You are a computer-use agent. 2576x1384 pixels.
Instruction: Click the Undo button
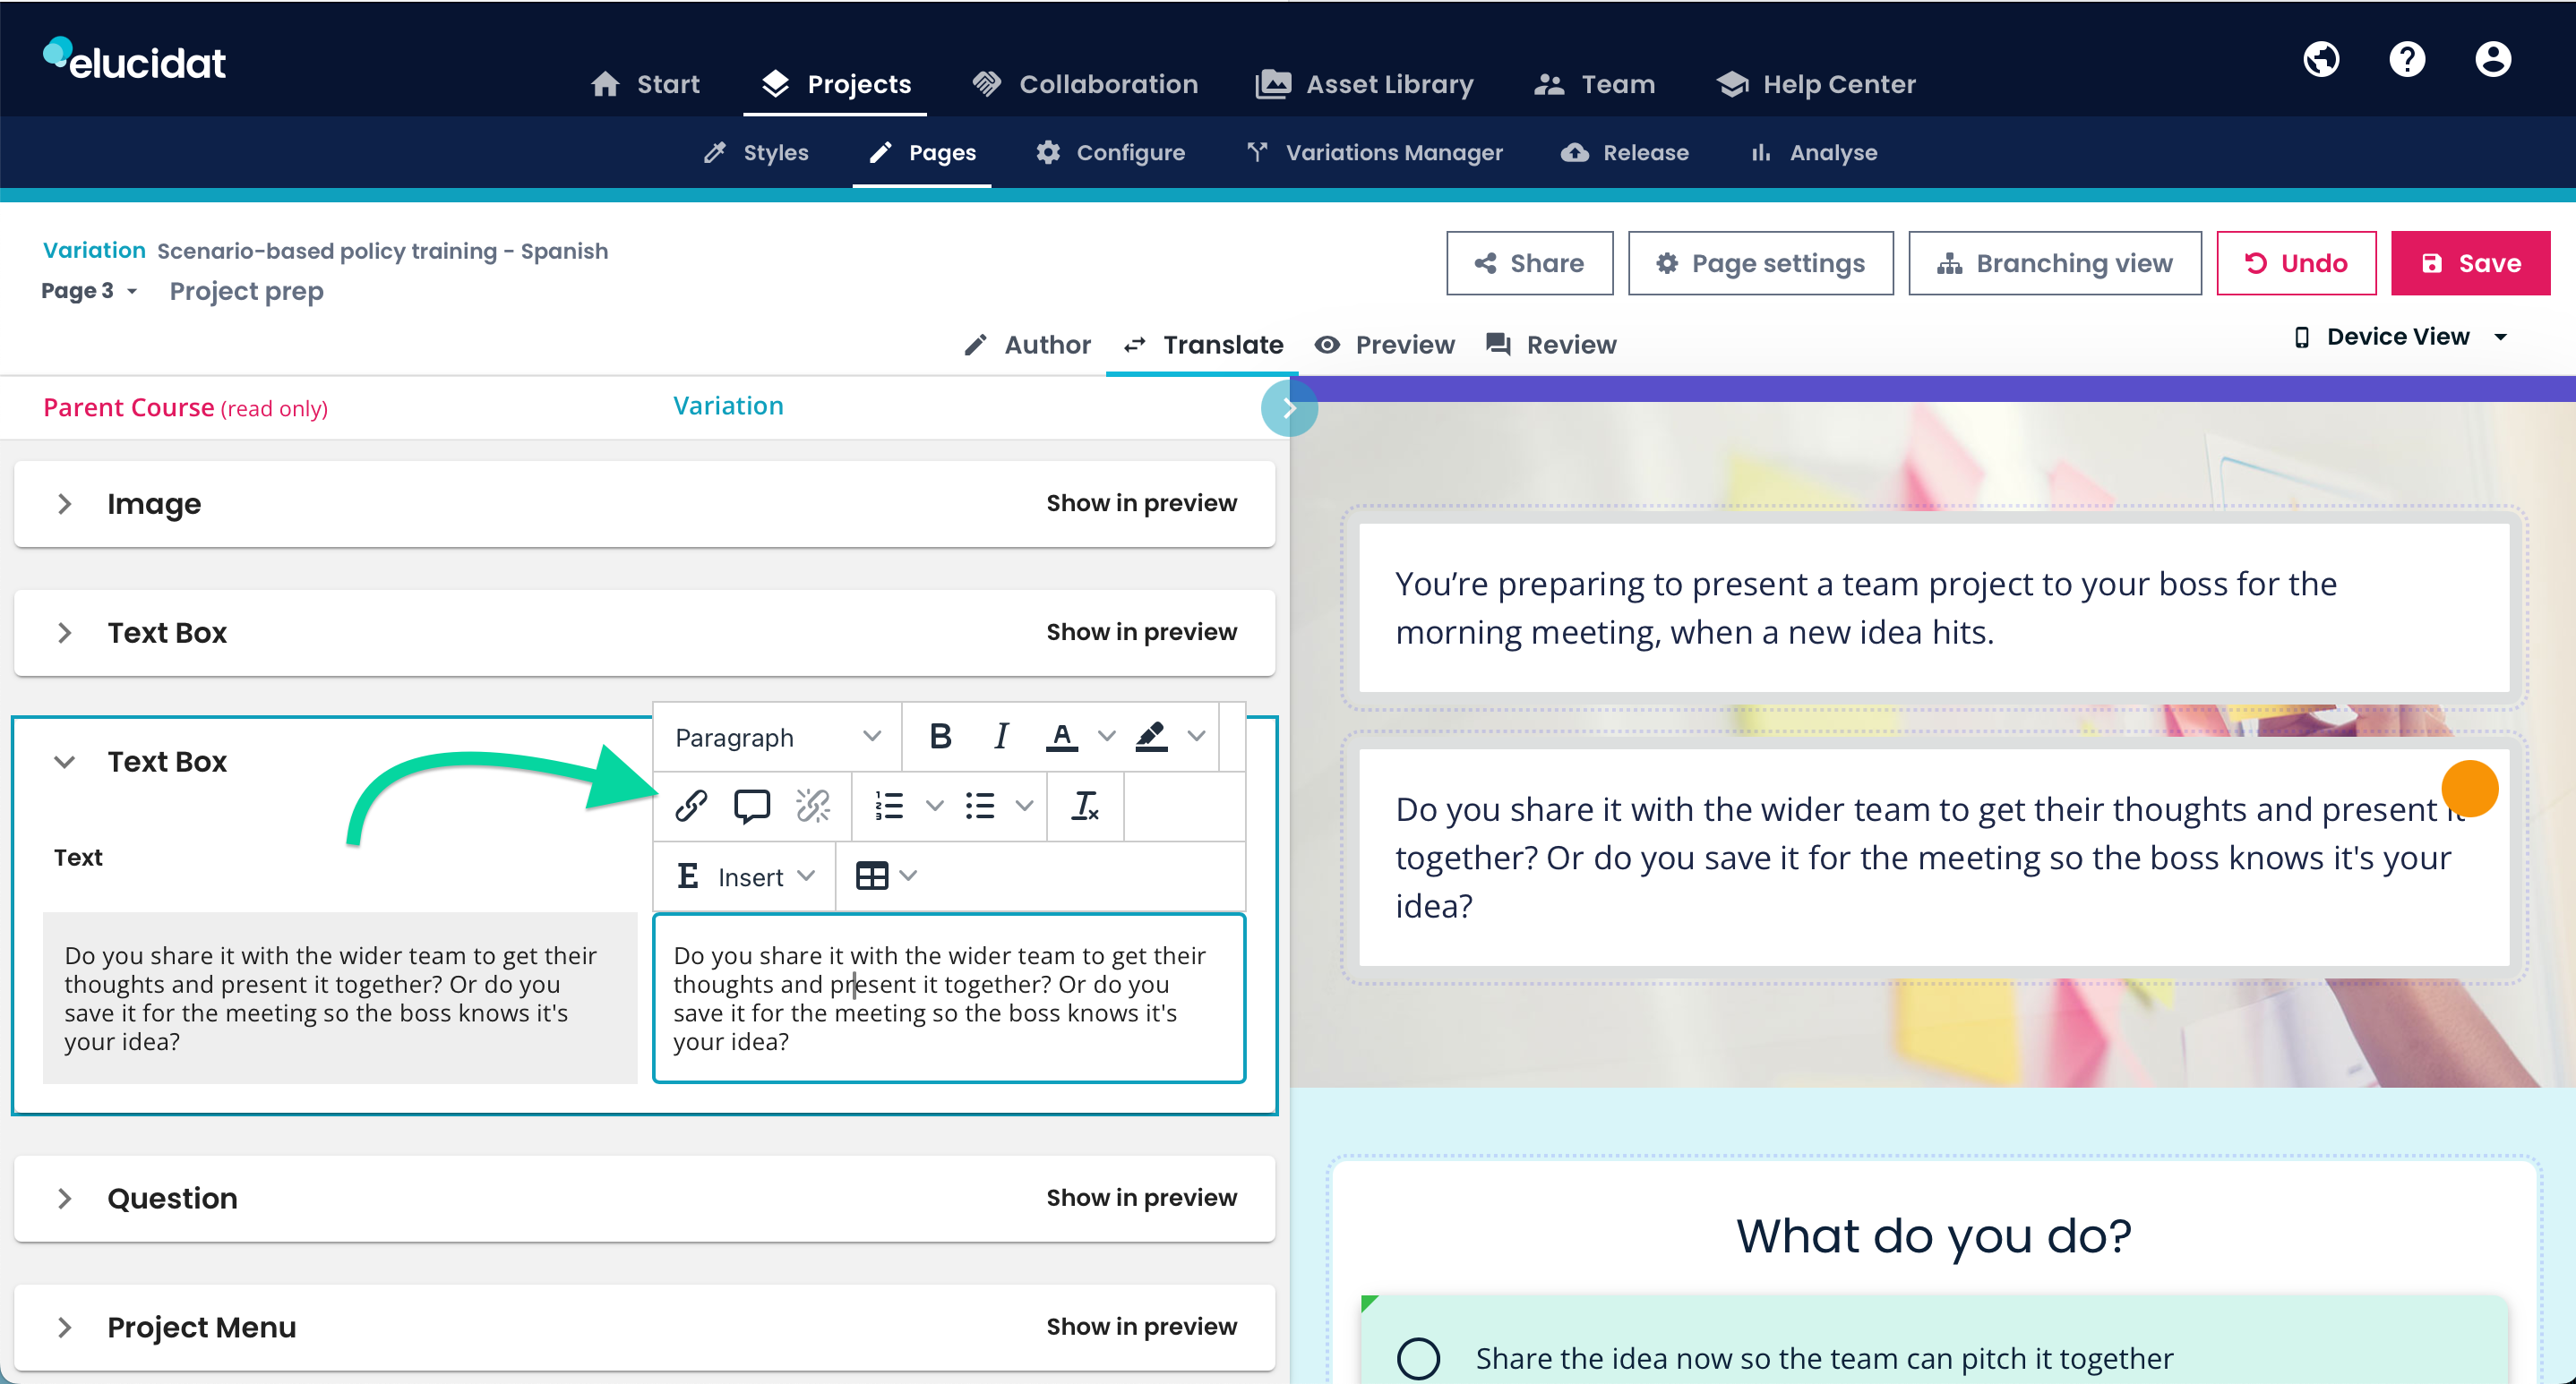click(x=2296, y=263)
